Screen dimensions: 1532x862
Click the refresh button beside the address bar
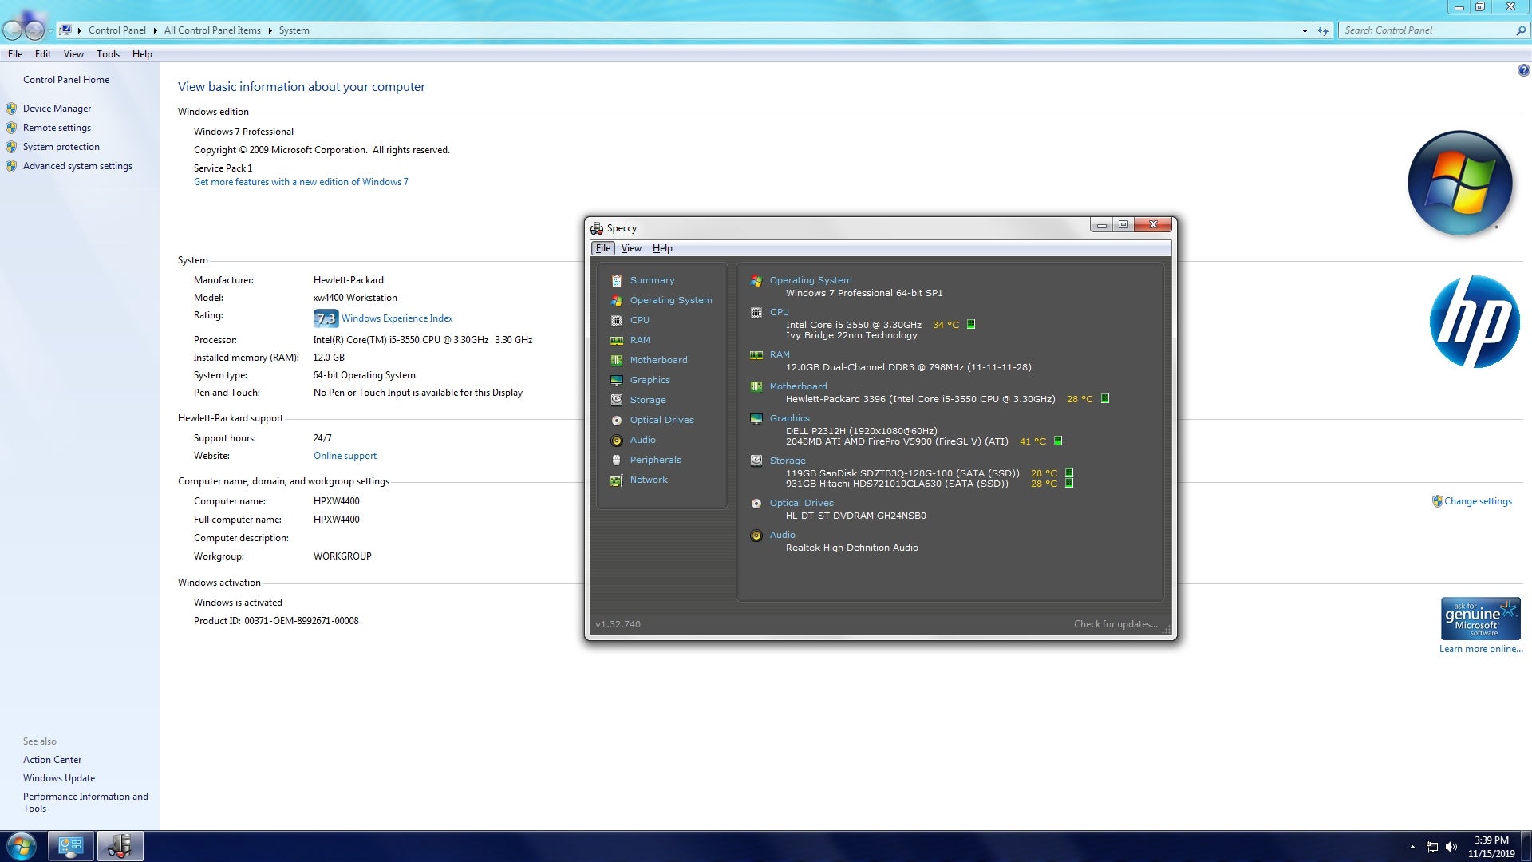(x=1323, y=30)
